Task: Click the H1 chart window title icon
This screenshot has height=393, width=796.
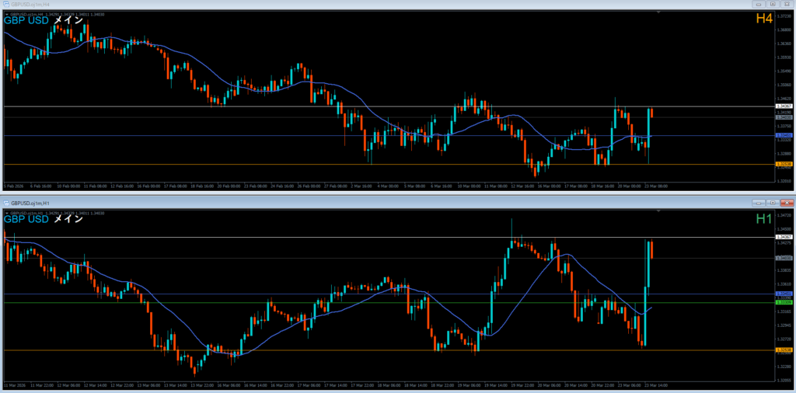Action: pos(5,203)
